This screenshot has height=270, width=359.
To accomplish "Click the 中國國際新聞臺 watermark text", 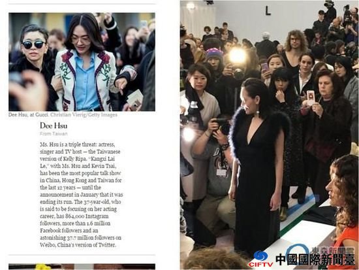I will pos(315,260).
